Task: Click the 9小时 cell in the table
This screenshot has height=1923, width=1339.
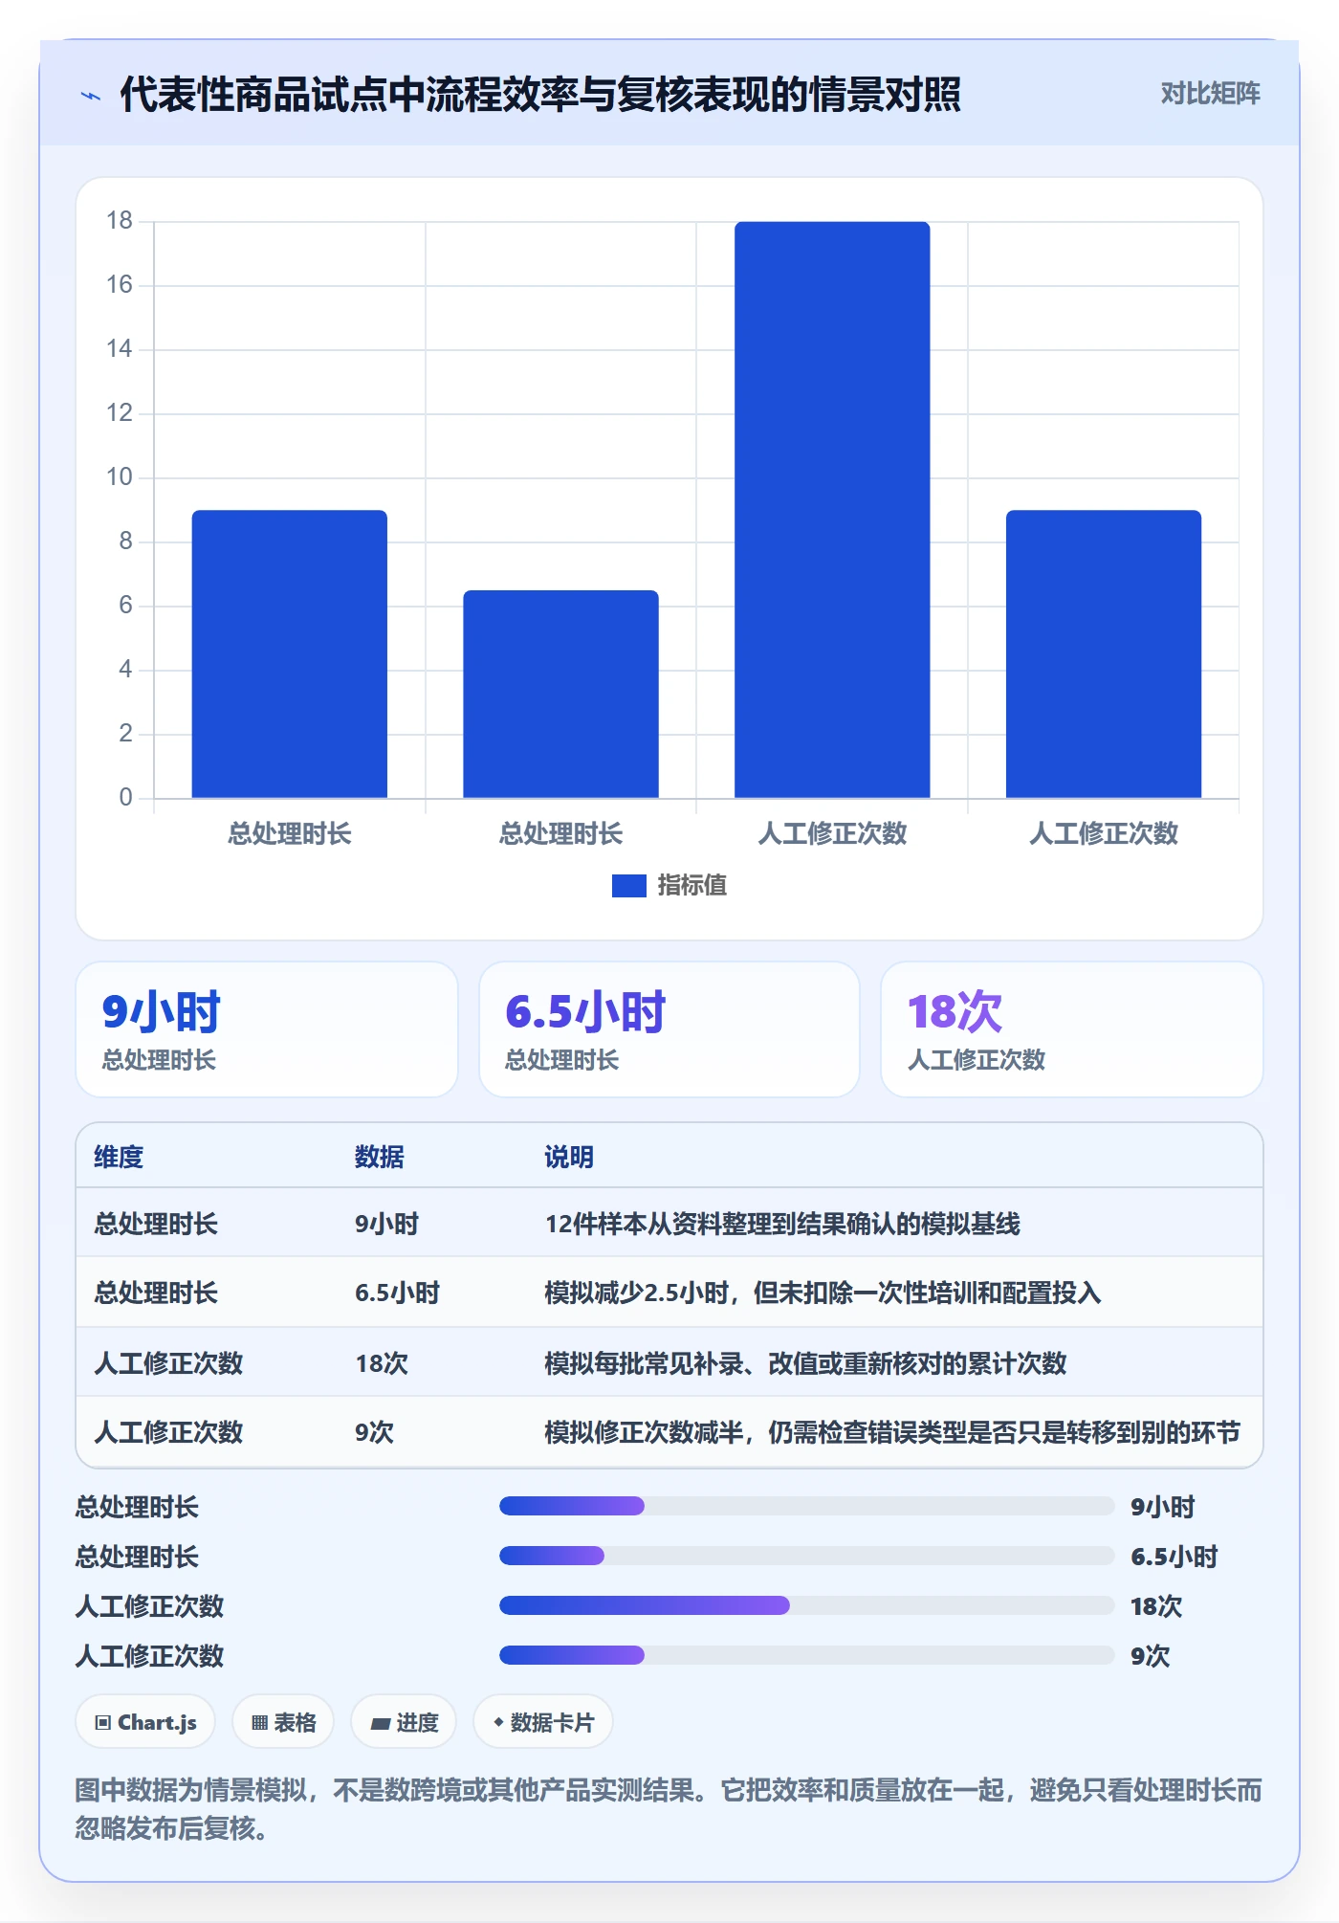Action: point(386,1224)
